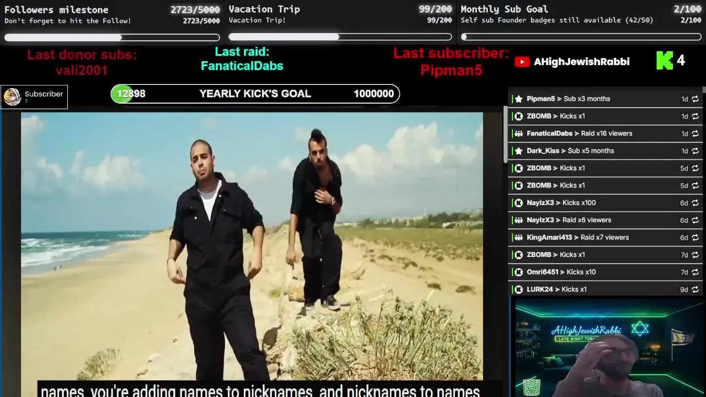This screenshot has height=397, width=706.
Task: Click 'NayizX3 > Kicks x100' row text
Action: tap(561, 203)
